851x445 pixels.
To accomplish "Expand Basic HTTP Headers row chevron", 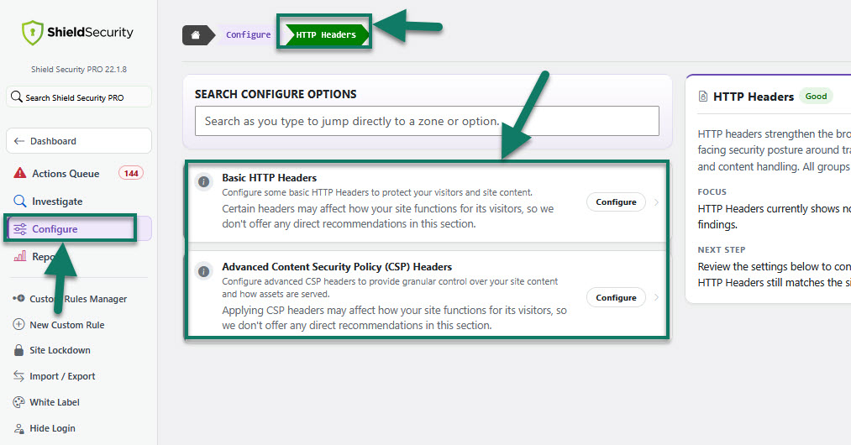I will pyautogui.click(x=657, y=202).
